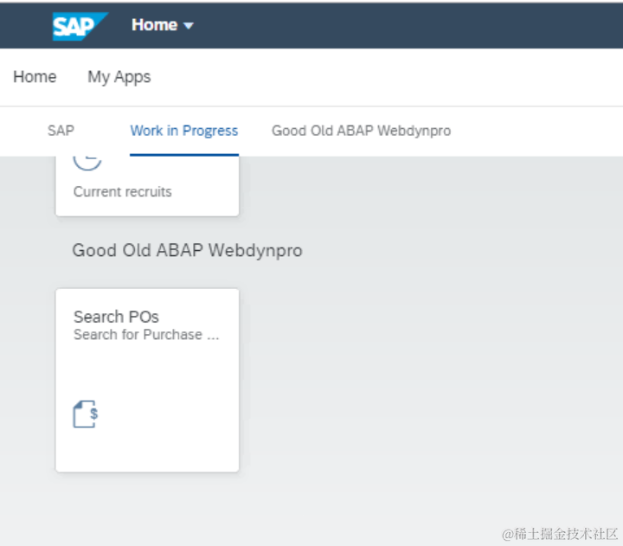The height and width of the screenshot is (546, 623).
Task: Select the Home menu item below the header
Action: (x=35, y=77)
